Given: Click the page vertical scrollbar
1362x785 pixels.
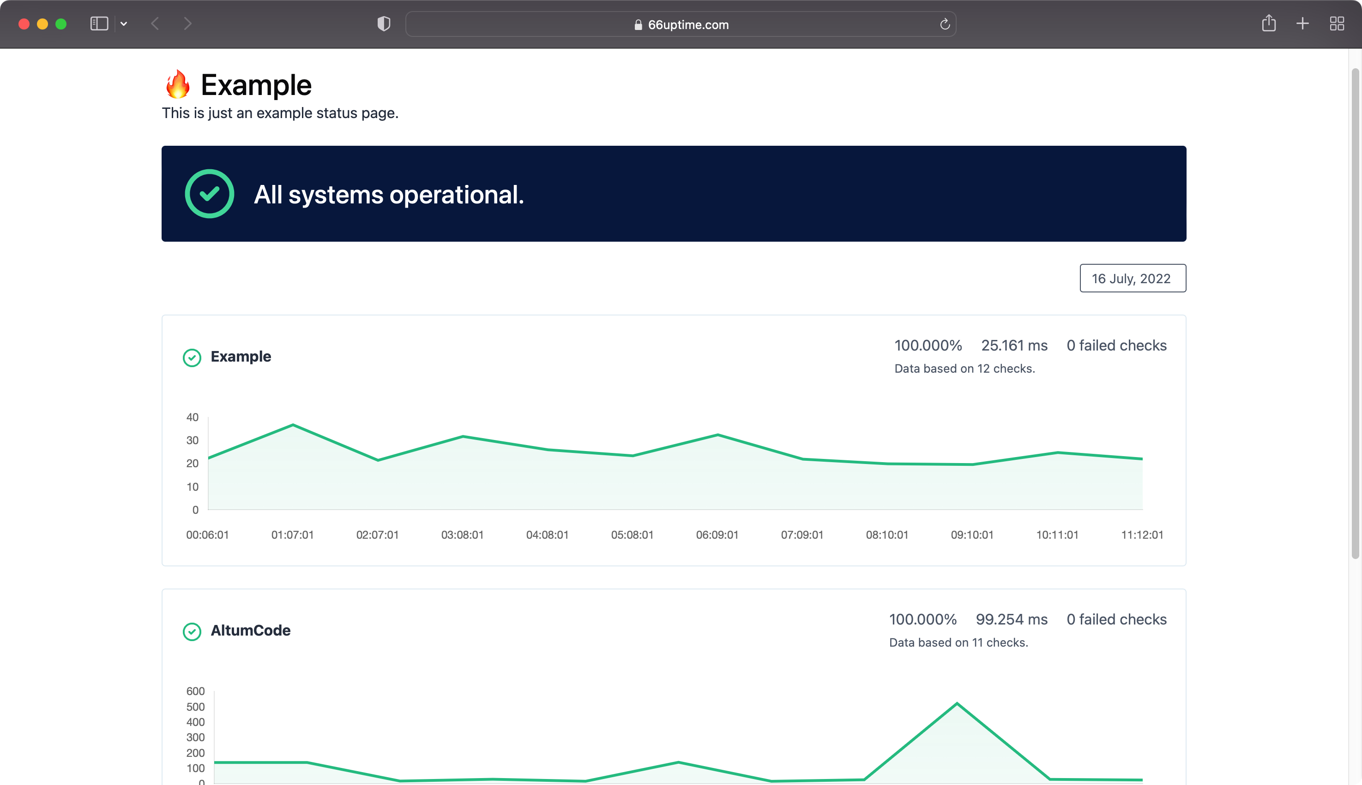Looking at the screenshot, I should click(x=1355, y=314).
